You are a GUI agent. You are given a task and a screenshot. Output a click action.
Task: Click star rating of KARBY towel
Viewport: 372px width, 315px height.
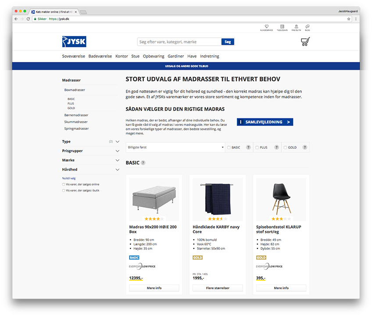click(218, 218)
